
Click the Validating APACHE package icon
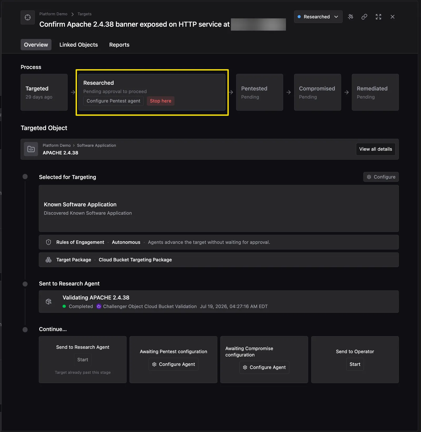(x=49, y=302)
